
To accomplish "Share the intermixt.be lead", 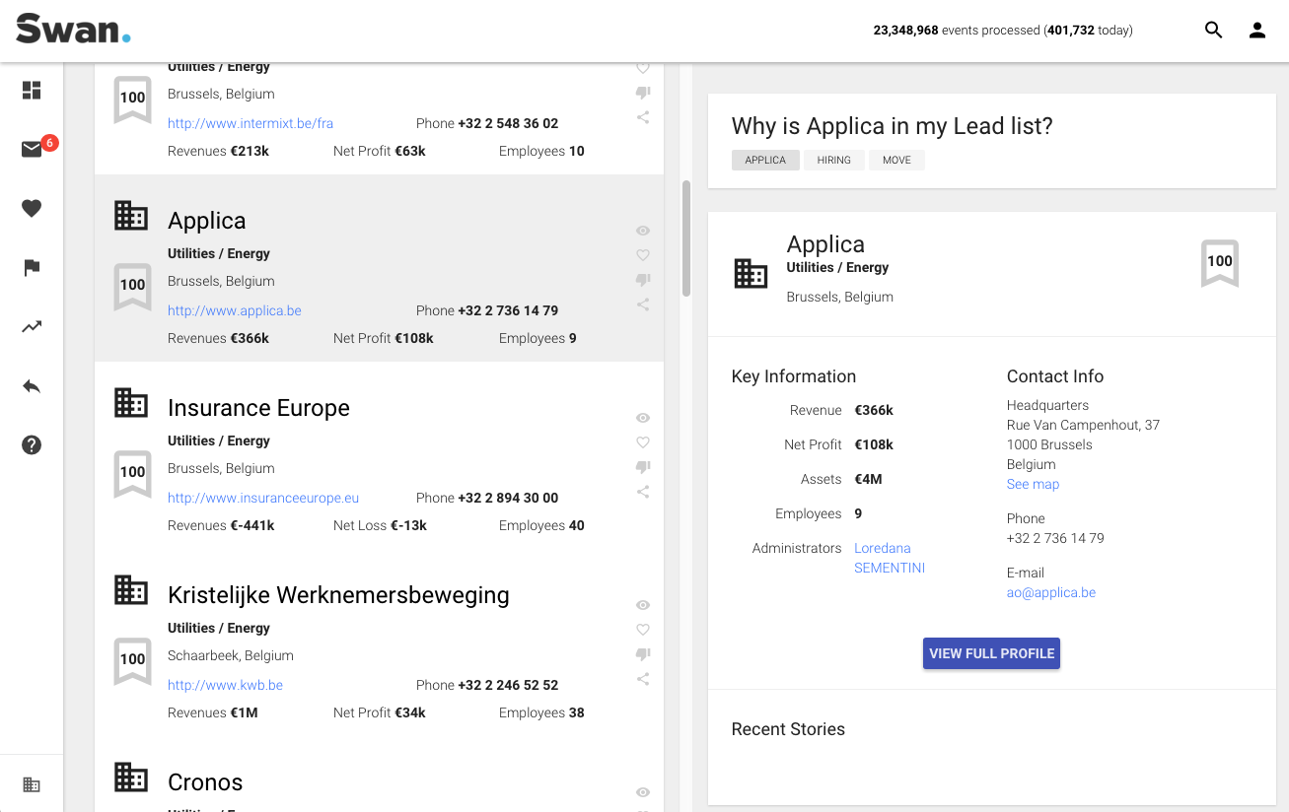I will [x=643, y=117].
